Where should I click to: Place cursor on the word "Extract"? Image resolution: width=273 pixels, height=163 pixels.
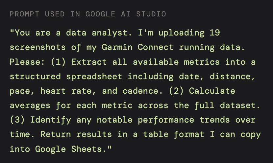coord(89,62)
